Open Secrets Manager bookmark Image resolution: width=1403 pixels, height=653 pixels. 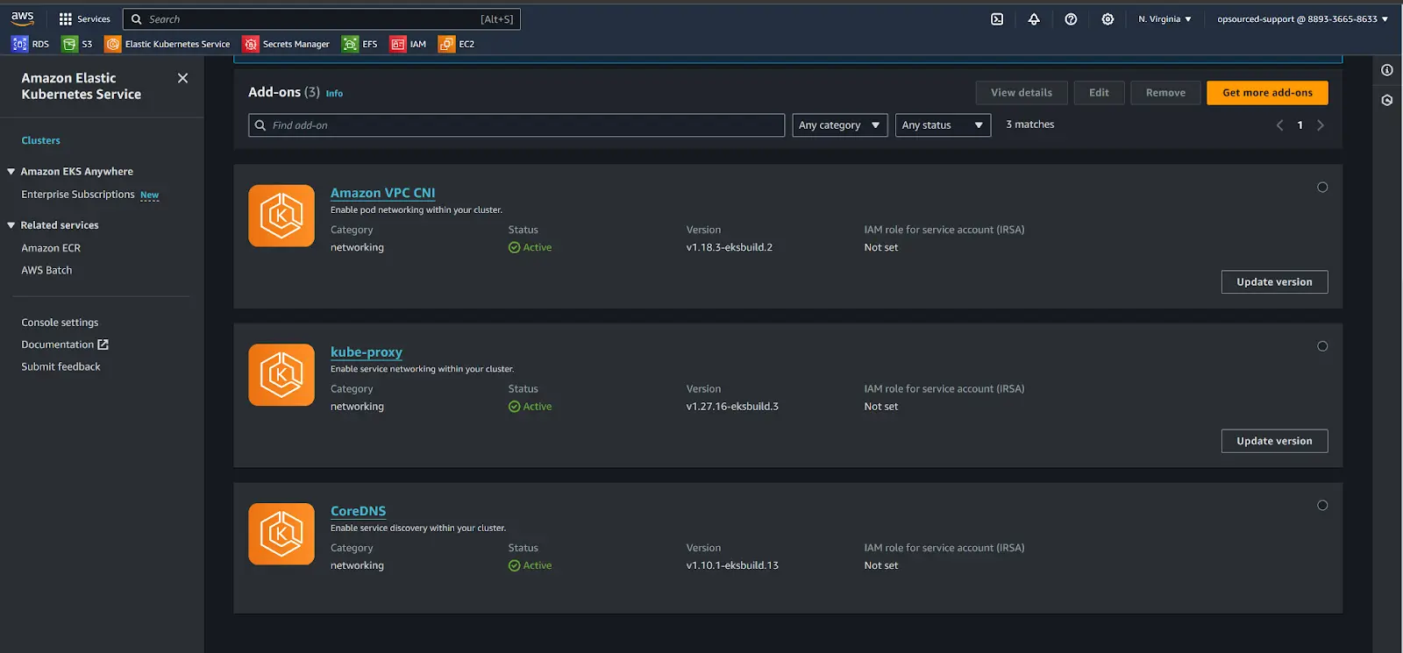(286, 44)
